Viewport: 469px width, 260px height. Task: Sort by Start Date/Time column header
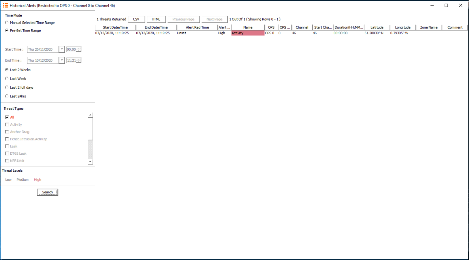[115, 27]
